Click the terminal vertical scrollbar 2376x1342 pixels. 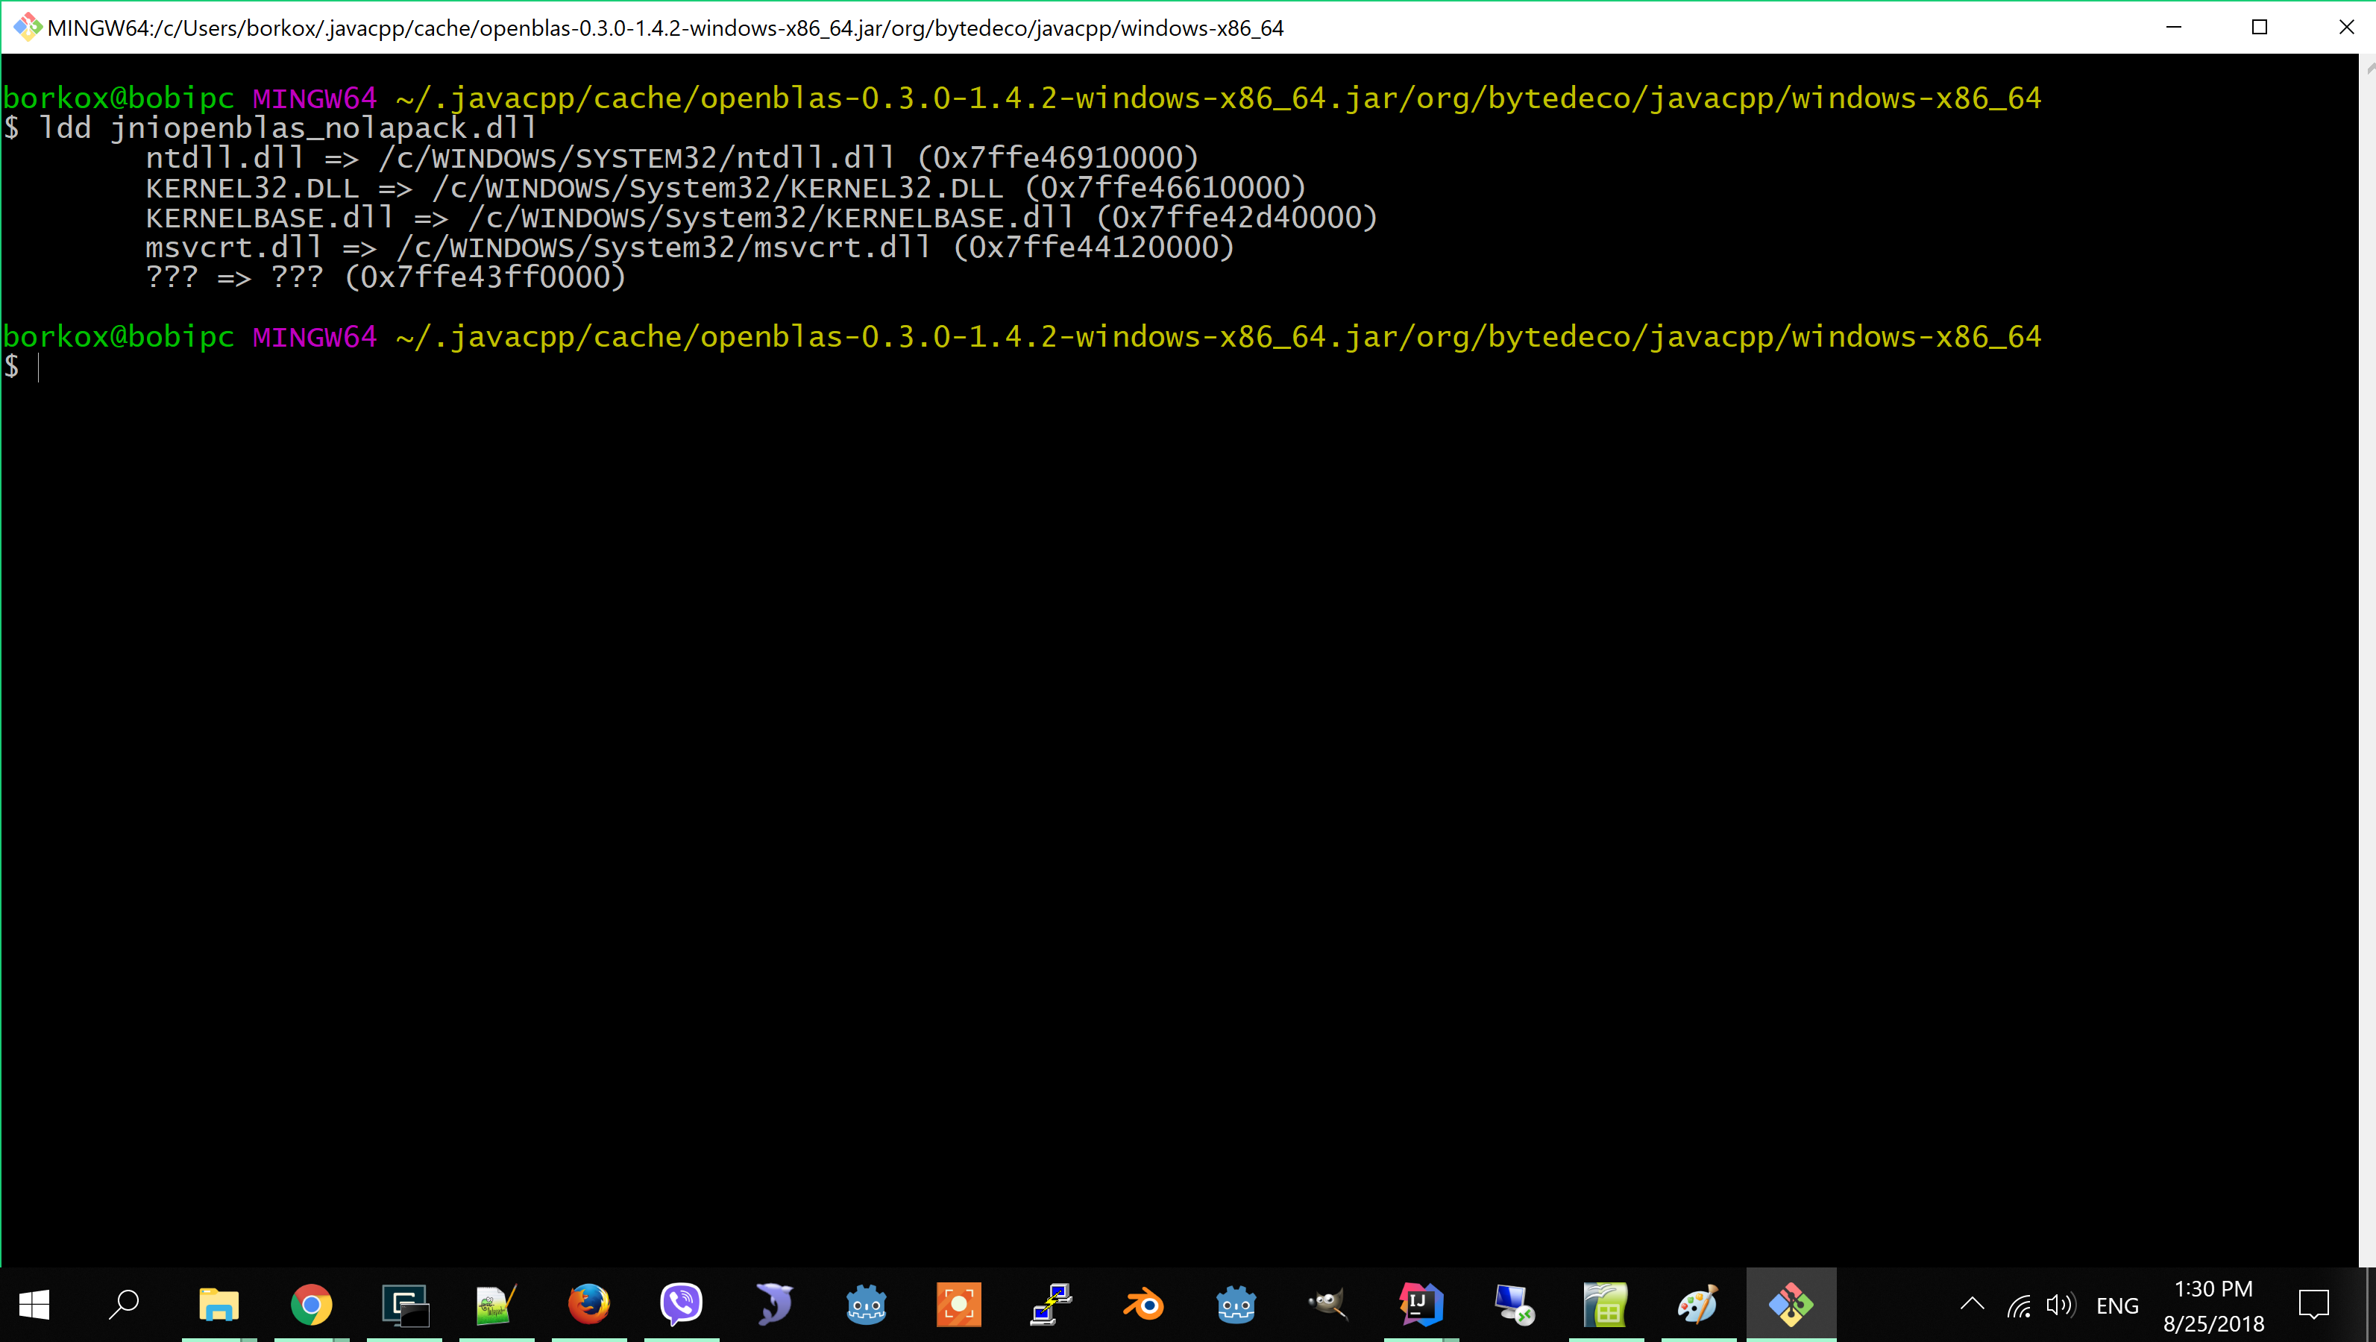coord(2367,660)
